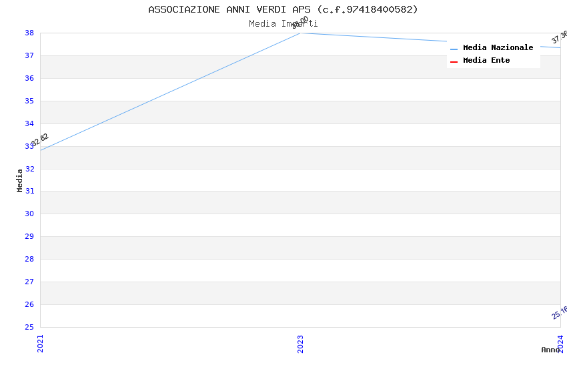Click the 2023 peak data label
567x367 pixels.
pos(300,23)
